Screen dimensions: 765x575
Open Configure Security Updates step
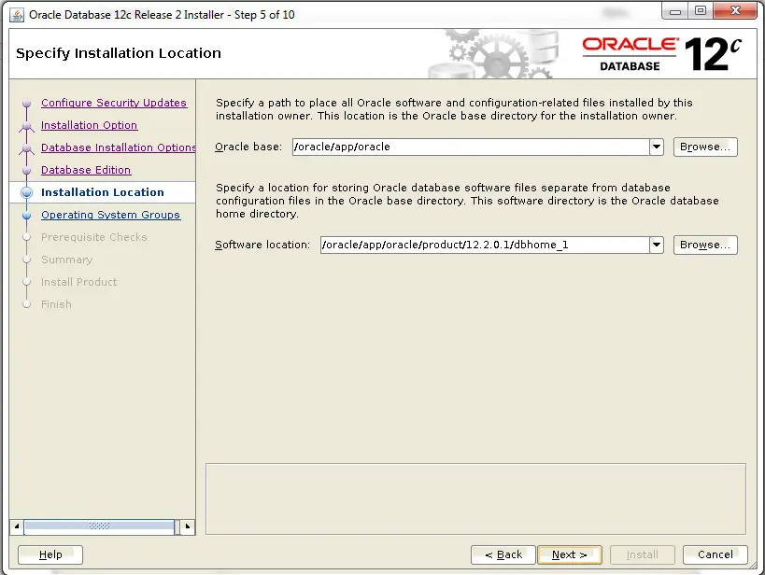pos(114,103)
